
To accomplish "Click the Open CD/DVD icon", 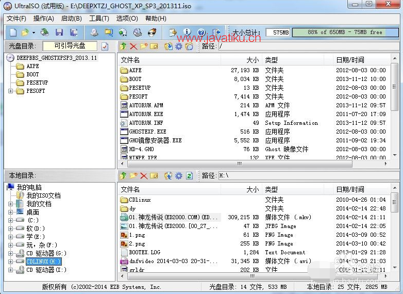I will coord(44,32).
